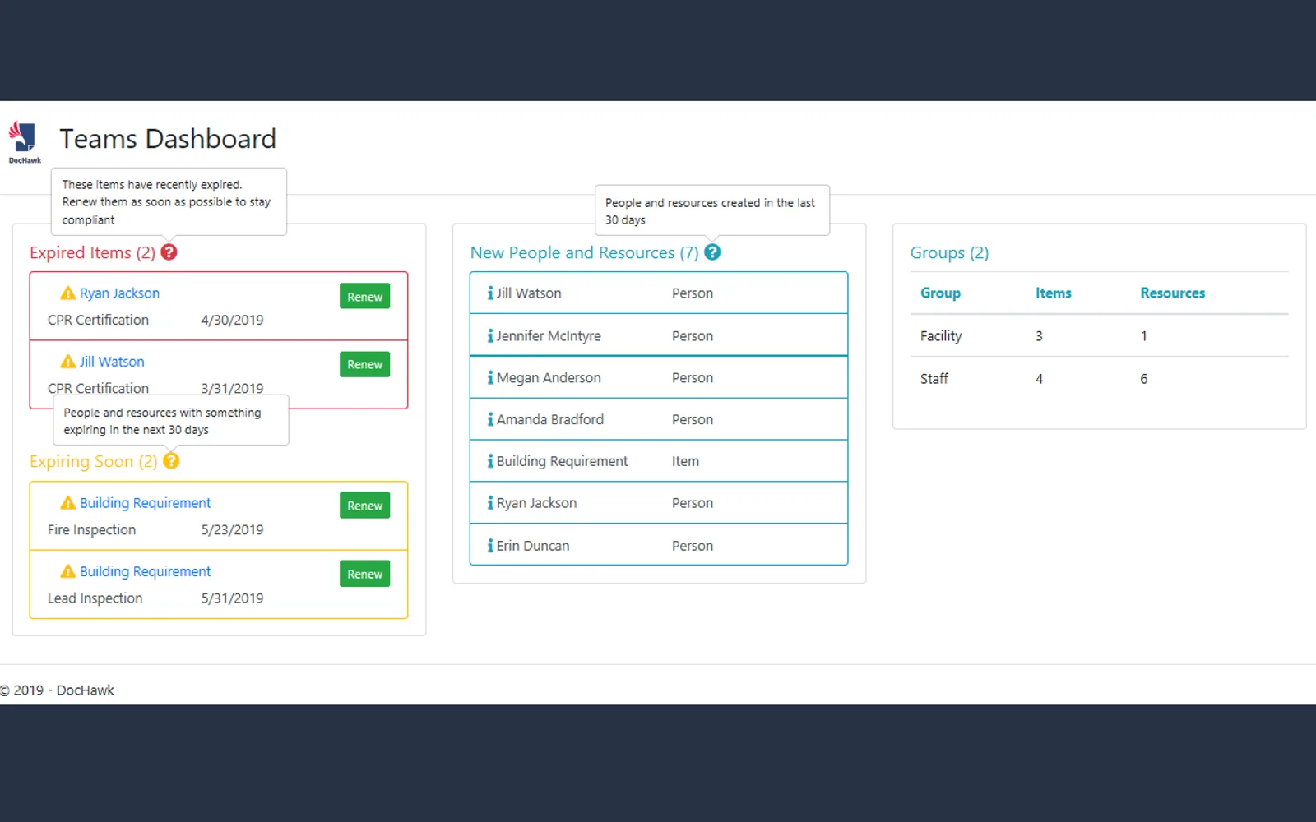Click info icon beside Jennifer McIntyre
Viewport: 1316px width, 822px height.
[490, 335]
